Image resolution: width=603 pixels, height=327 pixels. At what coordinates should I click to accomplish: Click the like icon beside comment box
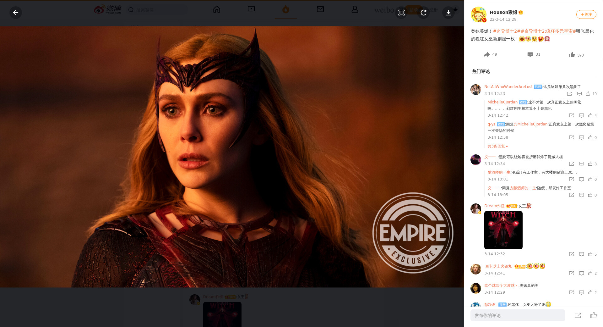[x=593, y=315]
